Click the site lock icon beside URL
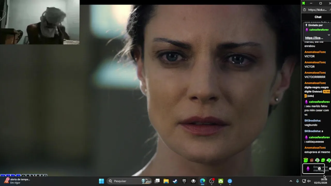 [304, 10]
